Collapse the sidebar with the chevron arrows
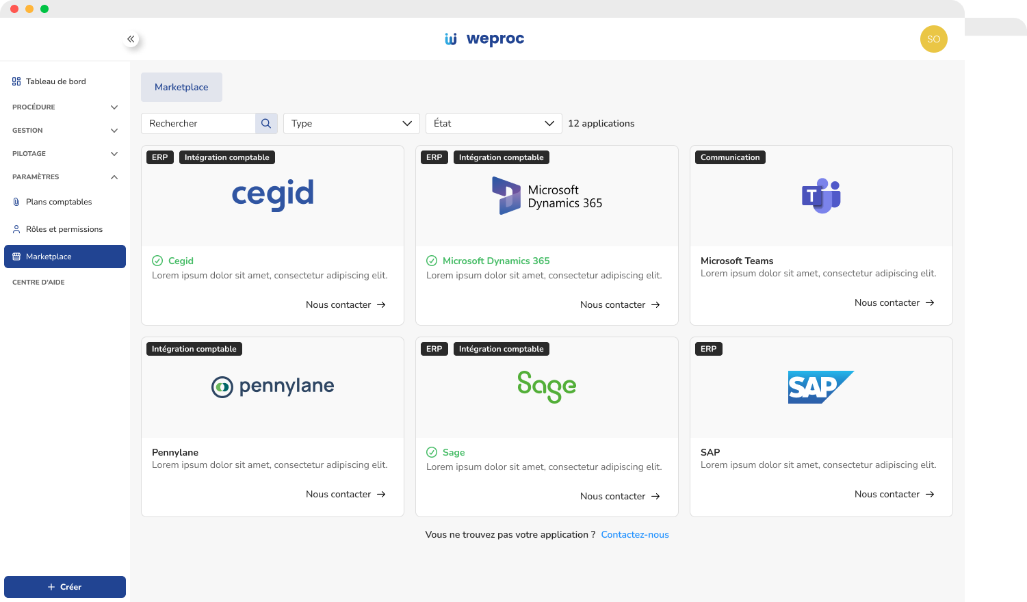This screenshot has height=602, width=1027. coord(131,39)
